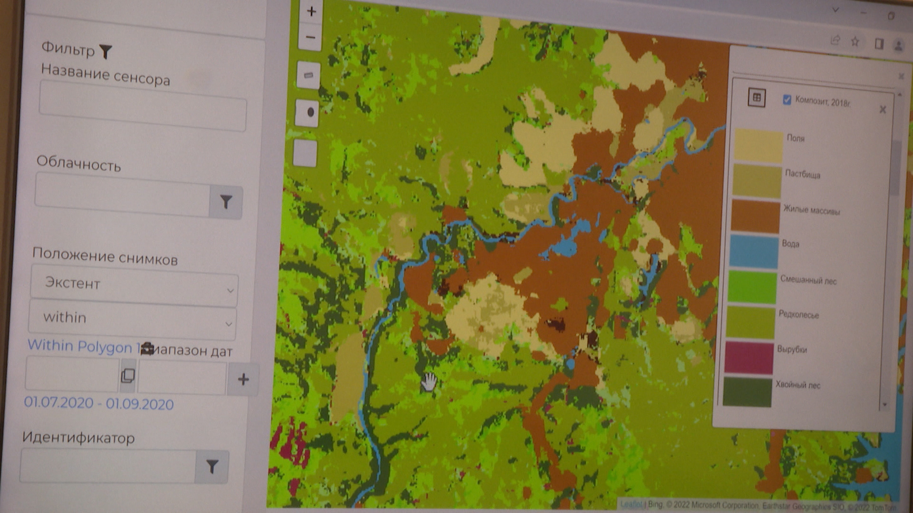Viewport: 913px width, 513px height.
Task: Click the Смешанный лес legend label
Action: 808,280
